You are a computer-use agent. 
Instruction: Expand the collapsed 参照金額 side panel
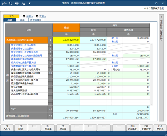pos(161,17)
